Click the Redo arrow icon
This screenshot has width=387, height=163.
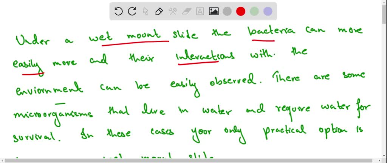coord(132,11)
